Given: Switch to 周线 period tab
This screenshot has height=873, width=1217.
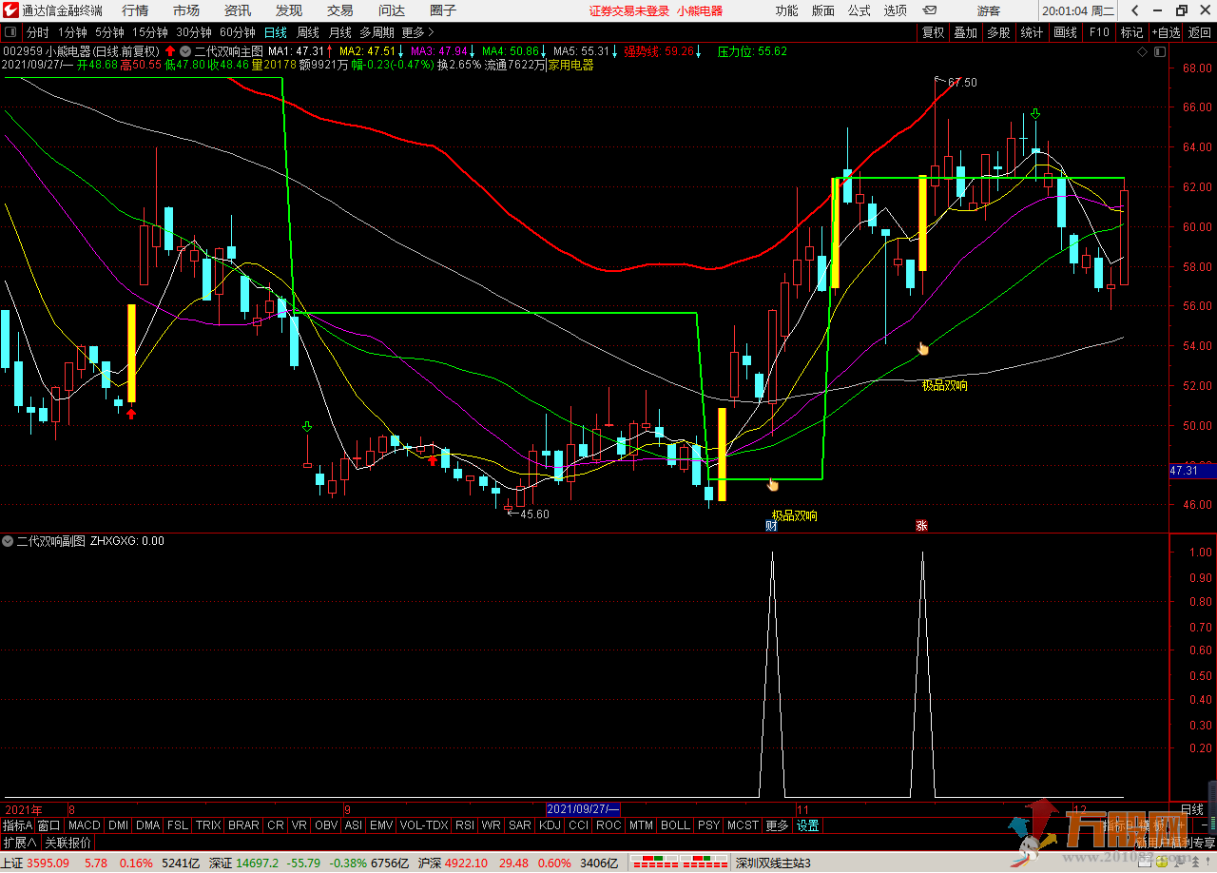Looking at the screenshot, I should (x=308, y=32).
